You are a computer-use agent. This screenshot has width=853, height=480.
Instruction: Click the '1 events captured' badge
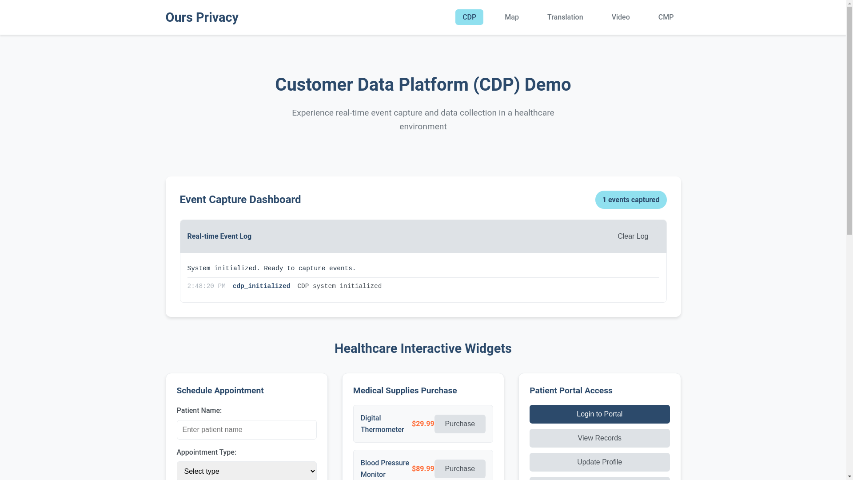(631, 200)
